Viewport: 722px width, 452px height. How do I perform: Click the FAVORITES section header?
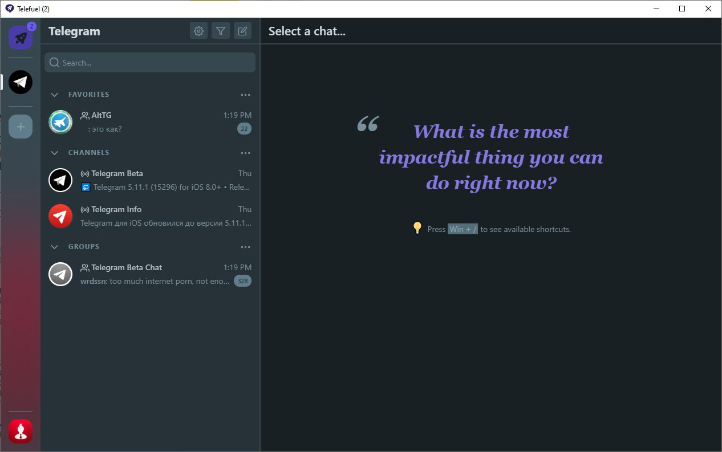[x=88, y=95]
